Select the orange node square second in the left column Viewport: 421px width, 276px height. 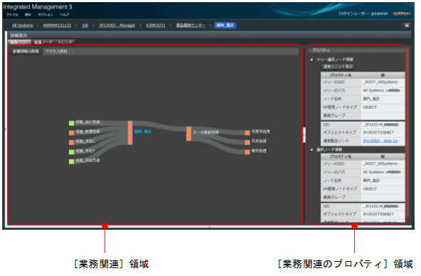(x=71, y=133)
